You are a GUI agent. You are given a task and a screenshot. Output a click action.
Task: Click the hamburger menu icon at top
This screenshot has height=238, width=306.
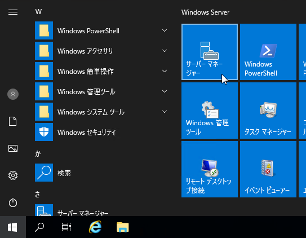point(13,12)
